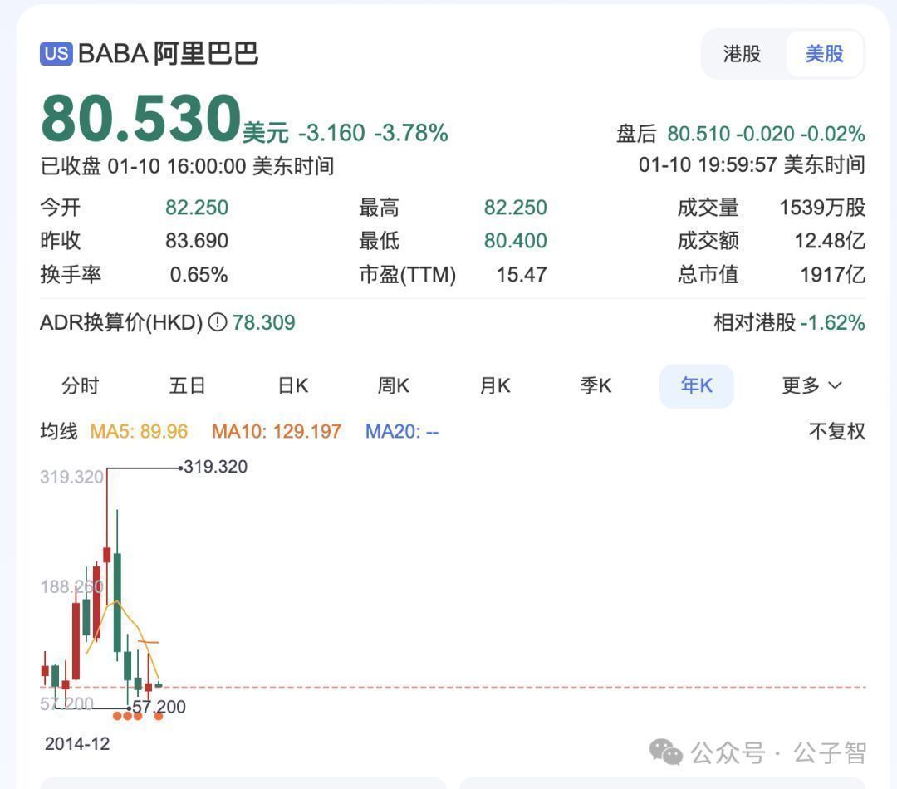Click the 总市值 value 1917亿

tap(832, 275)
